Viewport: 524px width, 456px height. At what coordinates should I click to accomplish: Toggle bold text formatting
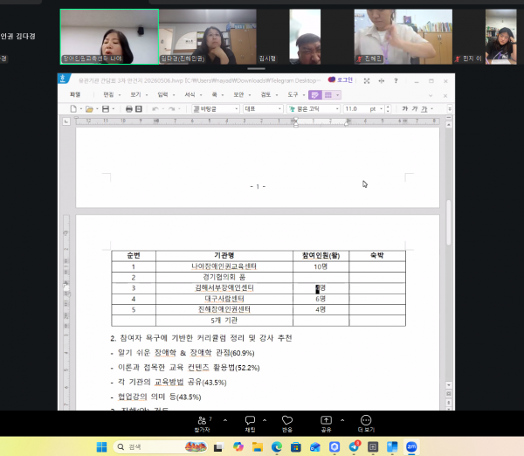[405, 108]
